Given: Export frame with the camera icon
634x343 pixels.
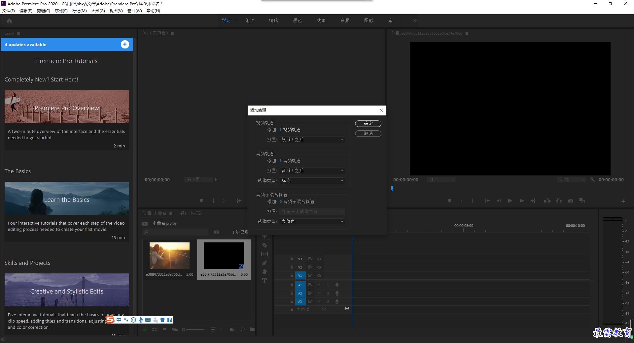Looking at the screenshot, I should 571,201.
